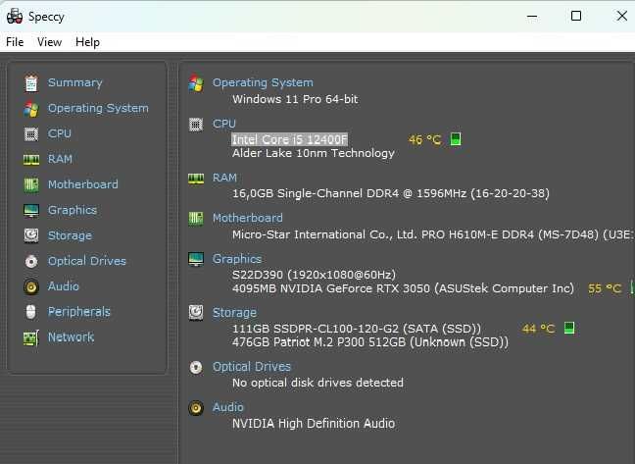Click the Operating System Windows-flag icon in sidebar
635x464 pixels.
pyautogui.click(x=31, y=109)
